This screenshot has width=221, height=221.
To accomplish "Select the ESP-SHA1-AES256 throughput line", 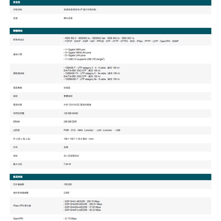I will click(82, 201).
